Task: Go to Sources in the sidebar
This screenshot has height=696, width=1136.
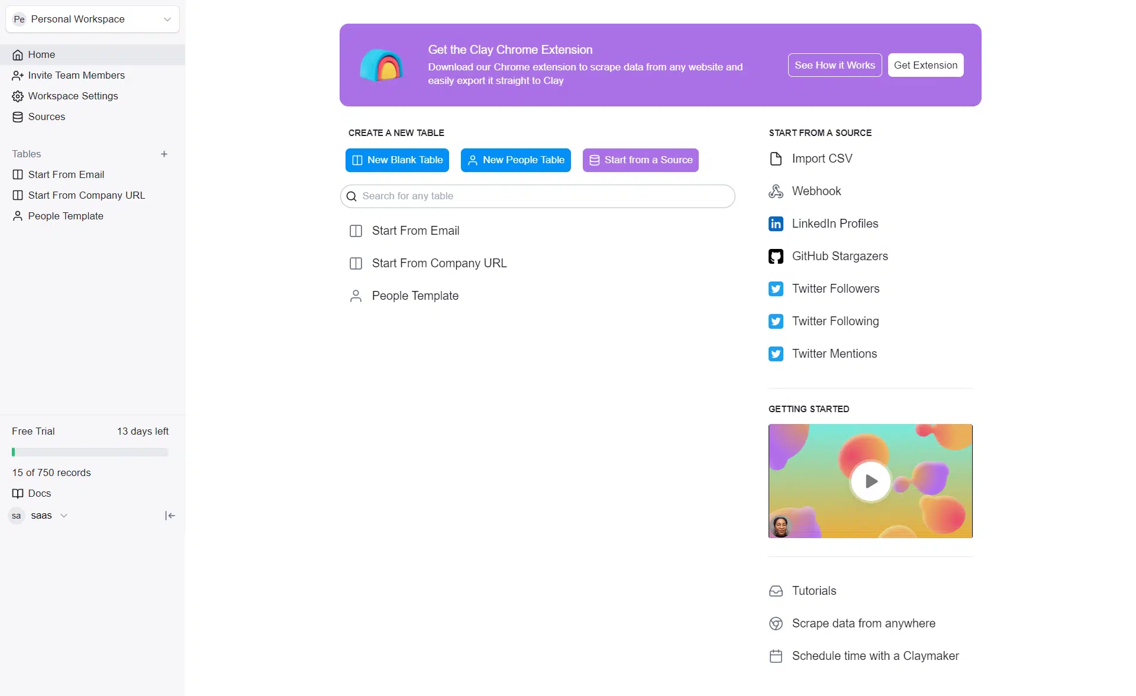Action: pos(46,116)
